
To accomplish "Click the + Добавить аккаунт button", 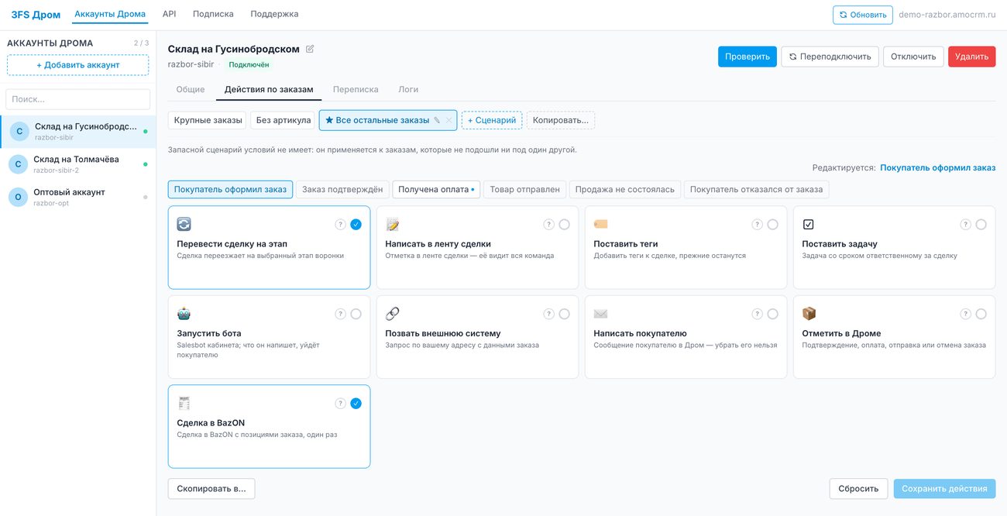I will tap(78, 65).
